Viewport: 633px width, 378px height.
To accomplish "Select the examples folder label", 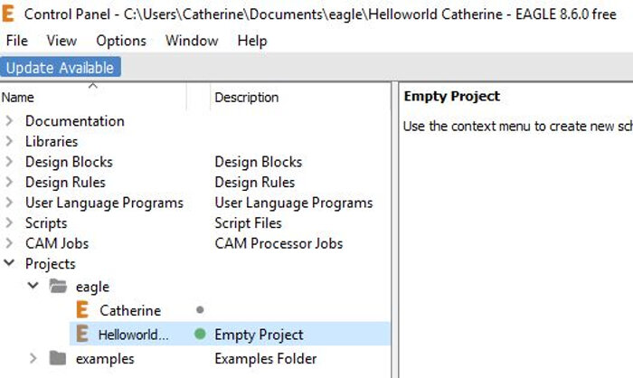I will pyautogui.click(x=105, y=359).
